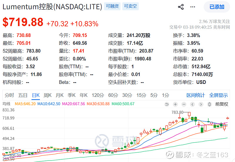
Task: Click the 货币单位 value USD
Action: point(201,82)
